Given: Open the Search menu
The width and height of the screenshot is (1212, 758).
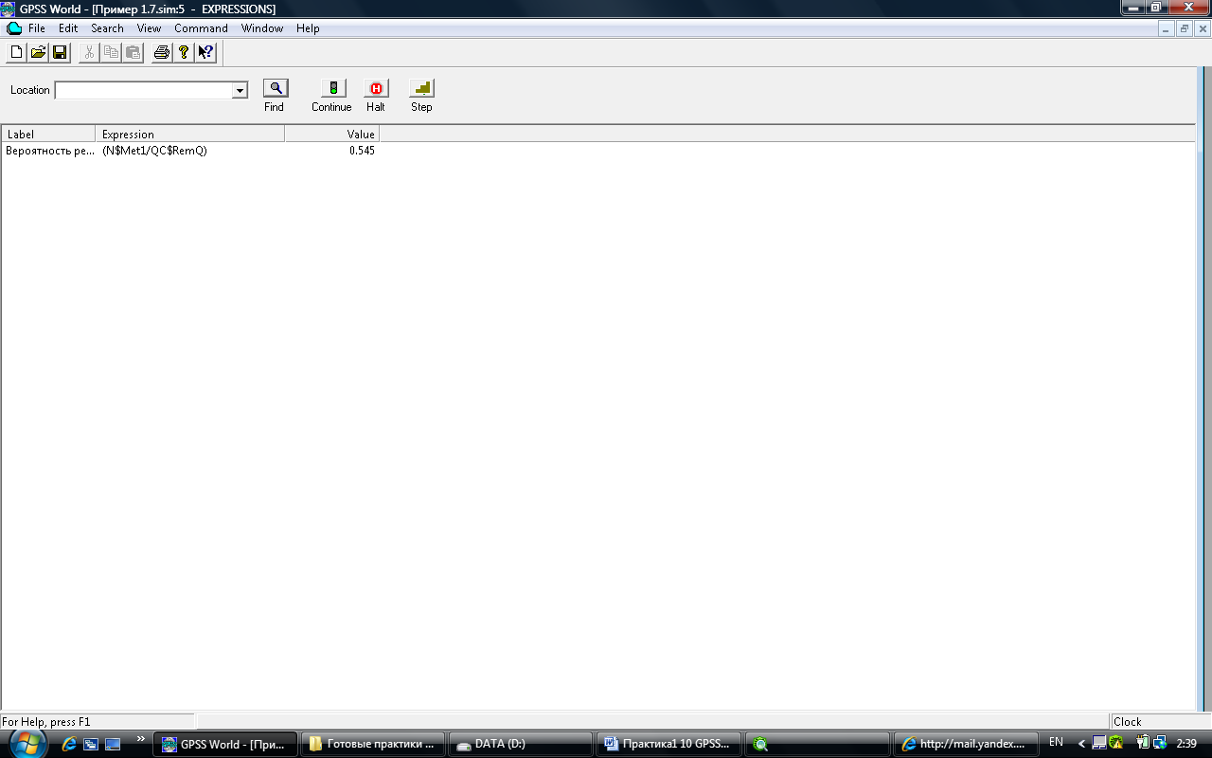Looking at the screenshot, I should 107,28.
